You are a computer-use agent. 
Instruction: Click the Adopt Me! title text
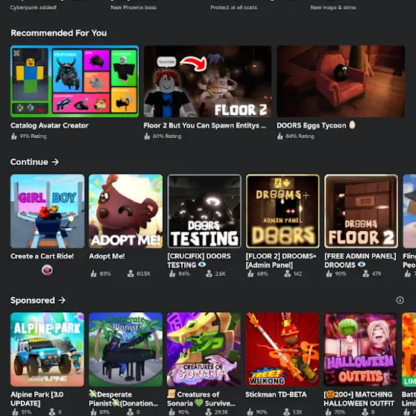pos(107,256)
